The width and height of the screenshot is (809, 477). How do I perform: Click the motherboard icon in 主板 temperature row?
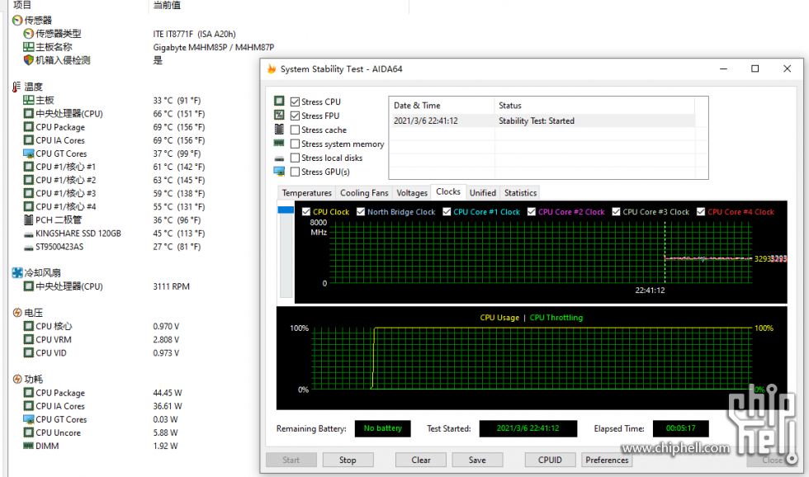[x=28, y=100]
